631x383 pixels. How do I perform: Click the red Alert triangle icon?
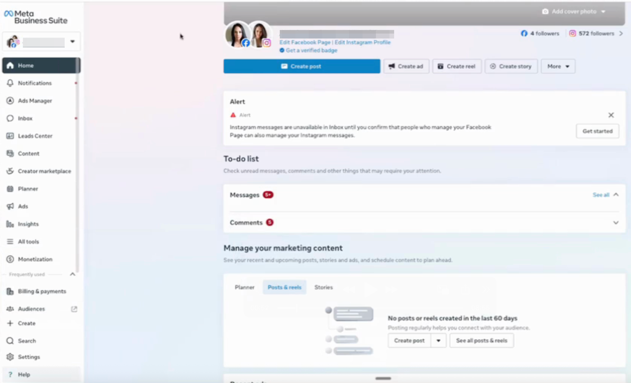click(233, 115)
